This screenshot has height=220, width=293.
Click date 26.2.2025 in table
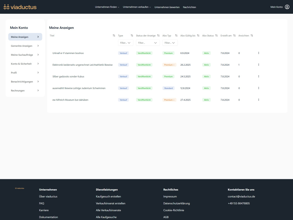[185, 65]
